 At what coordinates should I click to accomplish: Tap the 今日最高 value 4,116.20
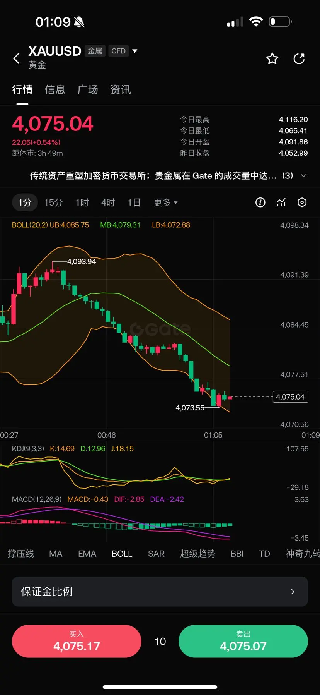(x=293, y=120)
